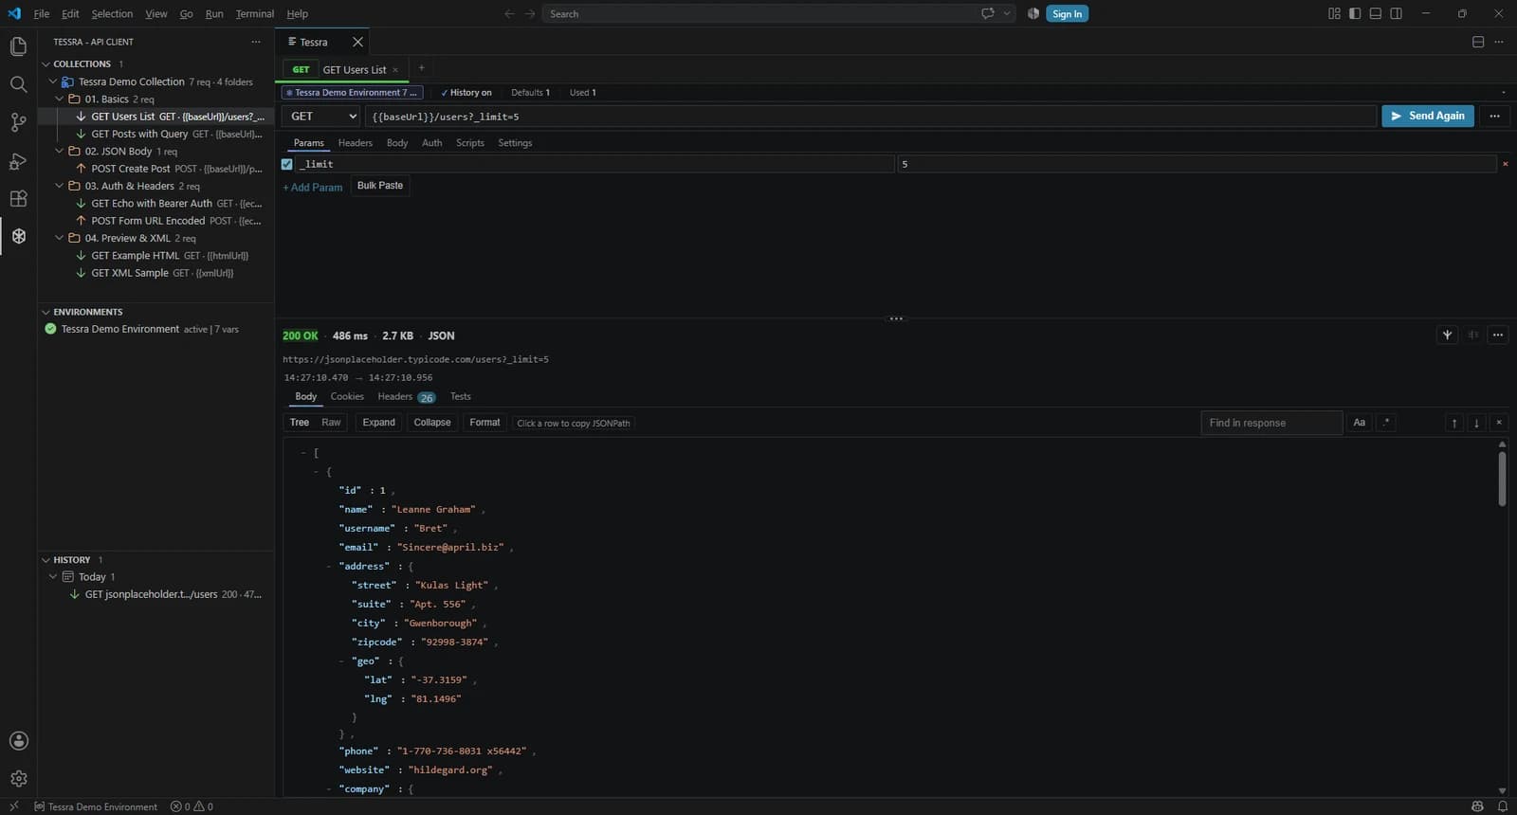The image size is (1517, 815).
Task: Open the GET method dropdown
Action: point(321,116)
